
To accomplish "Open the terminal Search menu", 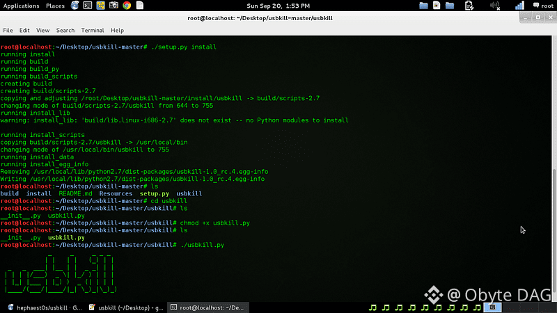I will 65,30.
